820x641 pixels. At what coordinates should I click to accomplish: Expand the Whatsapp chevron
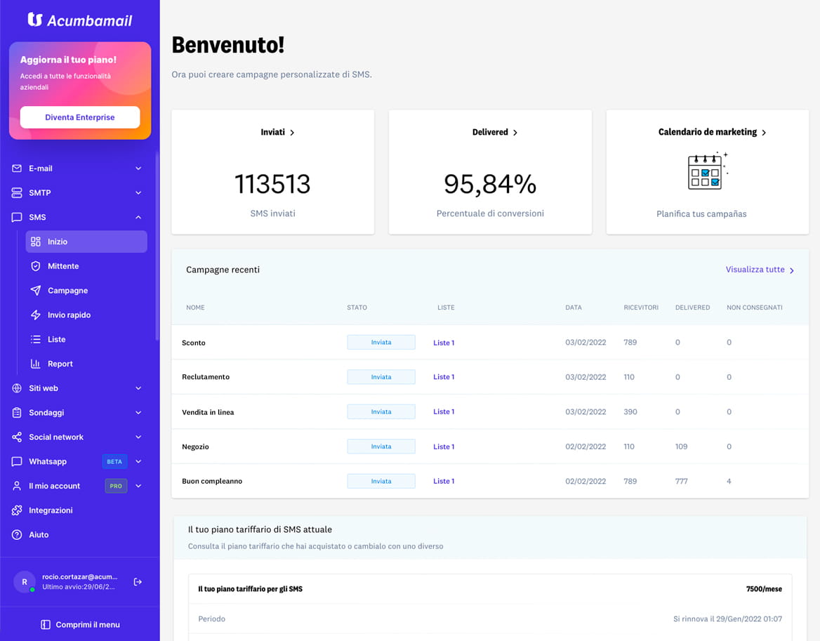(x=138, y=461)
